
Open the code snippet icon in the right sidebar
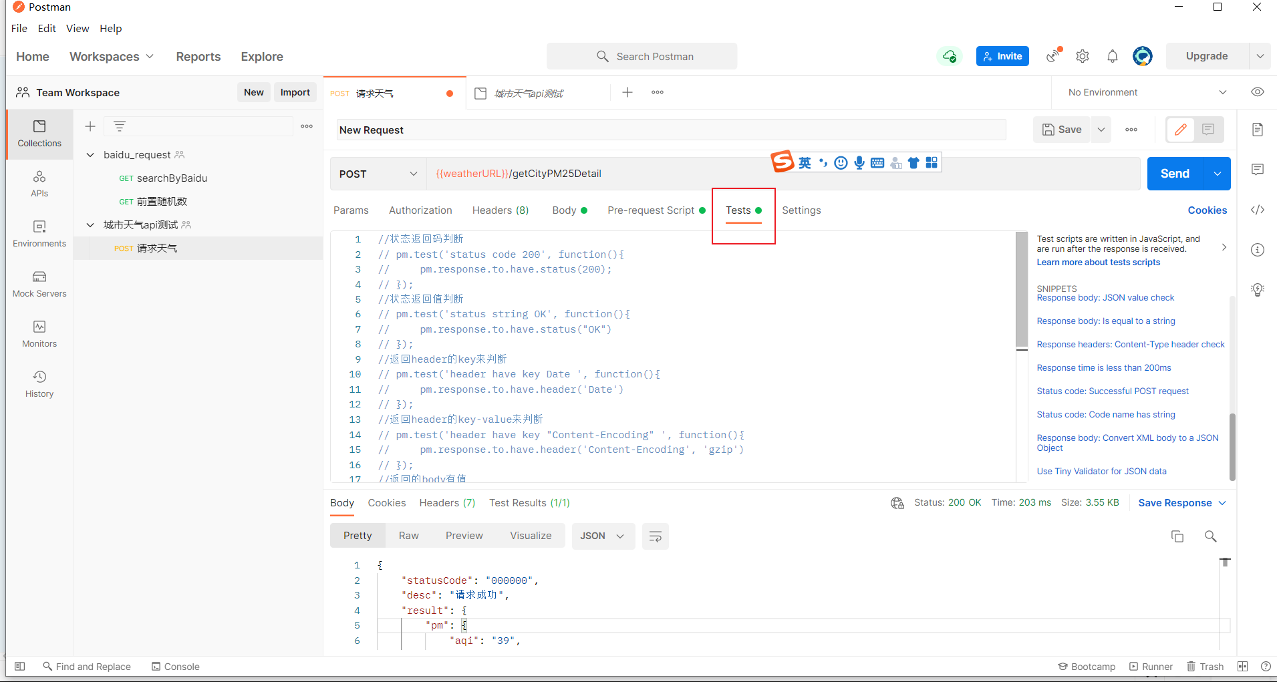tap(1258, 210)
